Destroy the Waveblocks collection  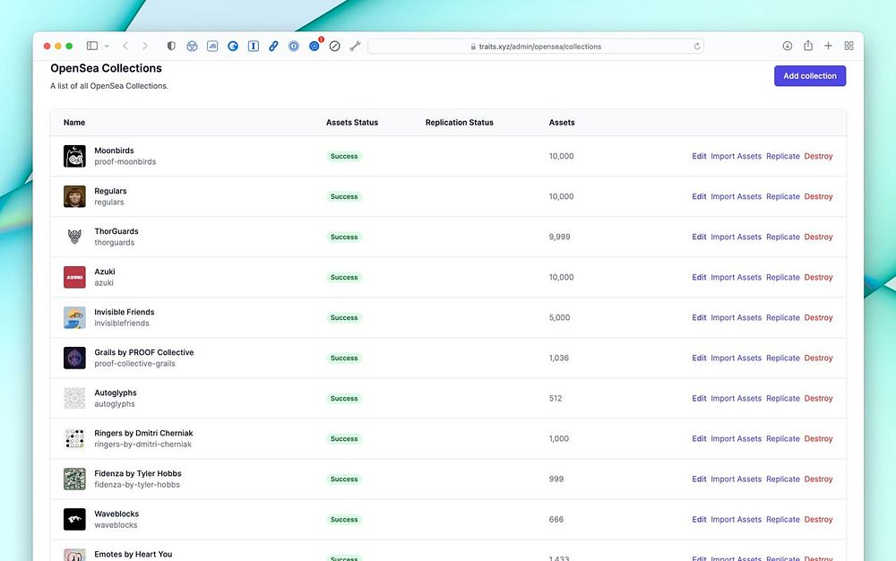coord(818,519)
